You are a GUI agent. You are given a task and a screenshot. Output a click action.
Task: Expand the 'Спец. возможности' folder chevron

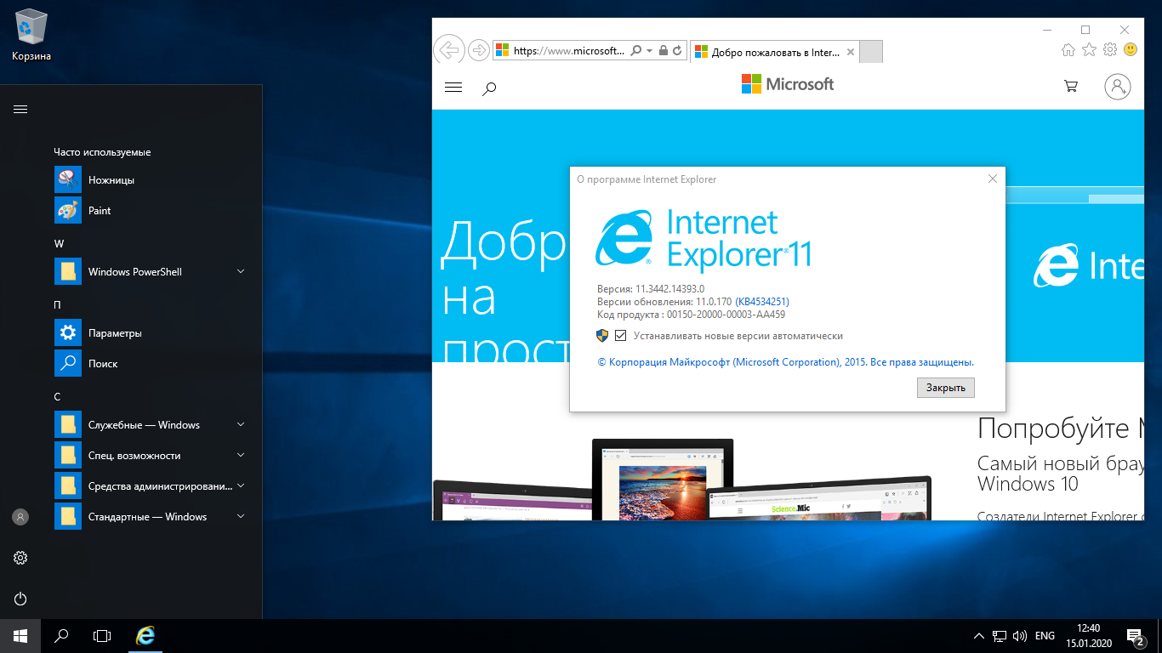pos(241,456)
